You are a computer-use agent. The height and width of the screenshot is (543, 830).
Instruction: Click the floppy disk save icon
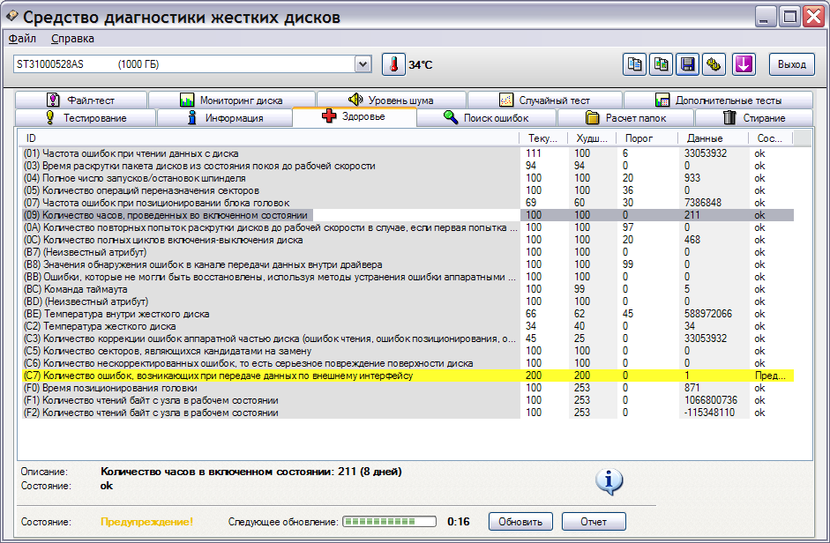[x=687, y=64]
